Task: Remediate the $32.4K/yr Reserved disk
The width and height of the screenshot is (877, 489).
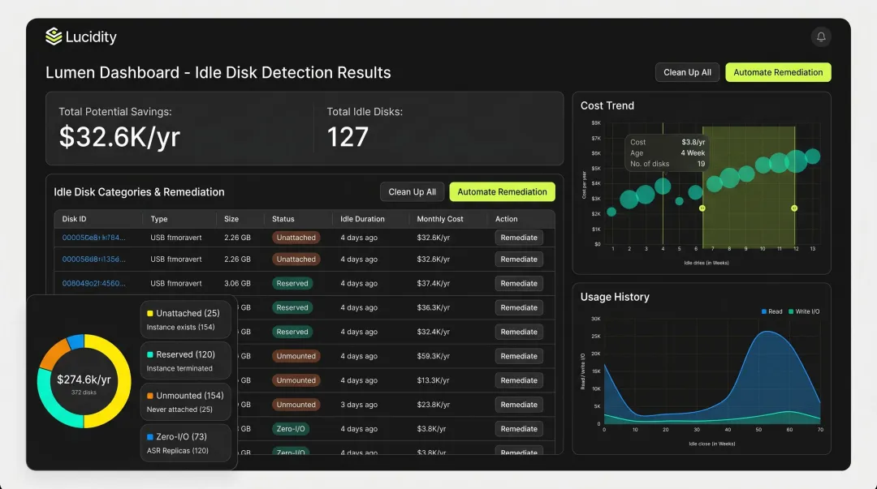Action: coord(518,332)
